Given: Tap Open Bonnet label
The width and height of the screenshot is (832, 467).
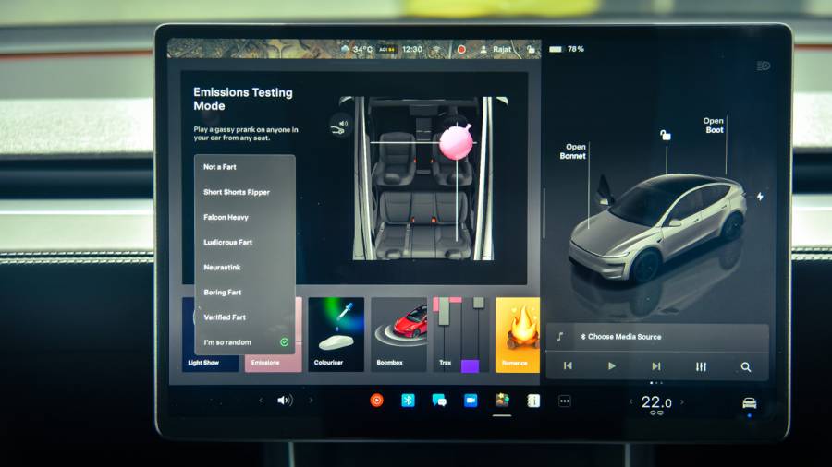Looking at the screenshot, I should 573,151.
